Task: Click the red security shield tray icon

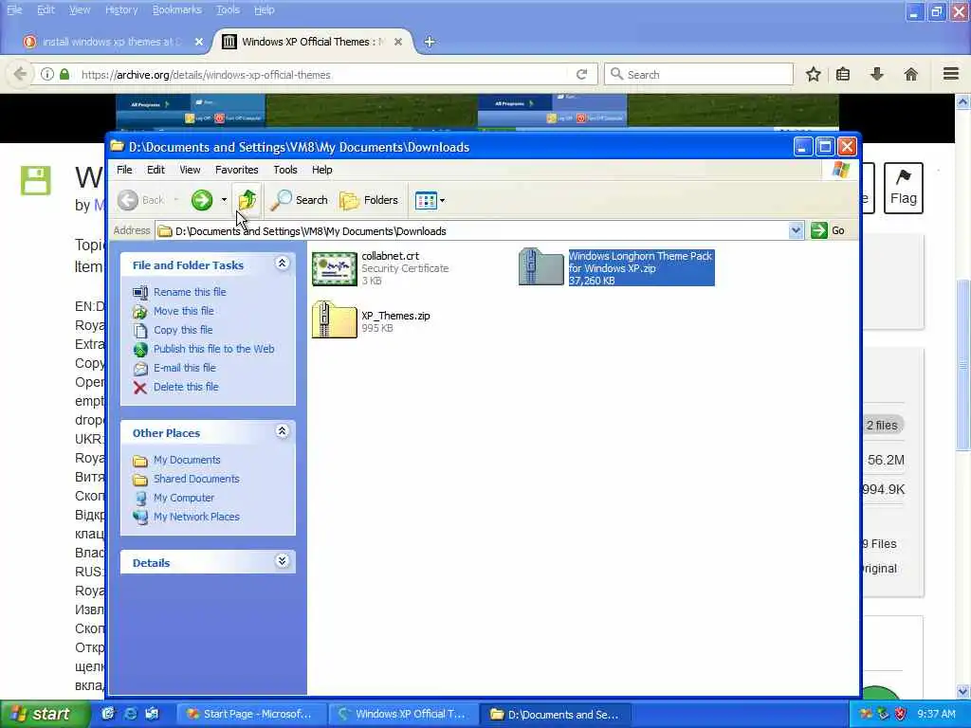Action: point(901,714)
